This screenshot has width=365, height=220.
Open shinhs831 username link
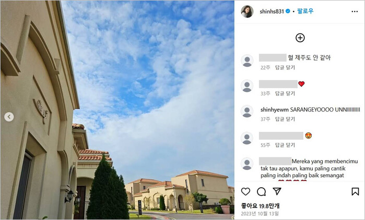[272, 11]
